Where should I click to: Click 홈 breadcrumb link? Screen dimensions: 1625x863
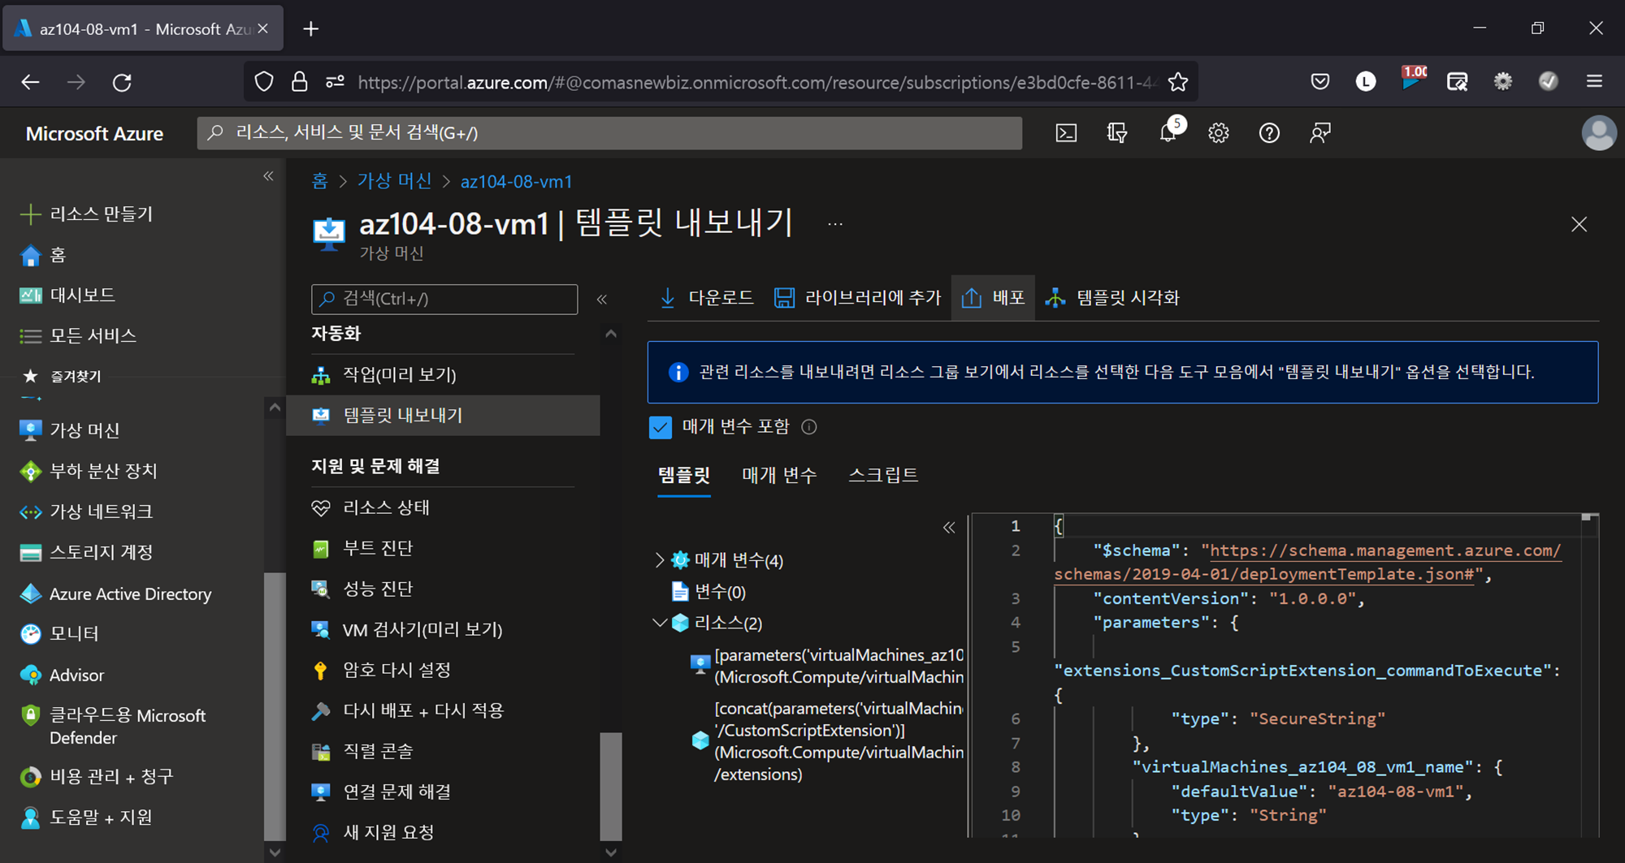pos(320,181)
